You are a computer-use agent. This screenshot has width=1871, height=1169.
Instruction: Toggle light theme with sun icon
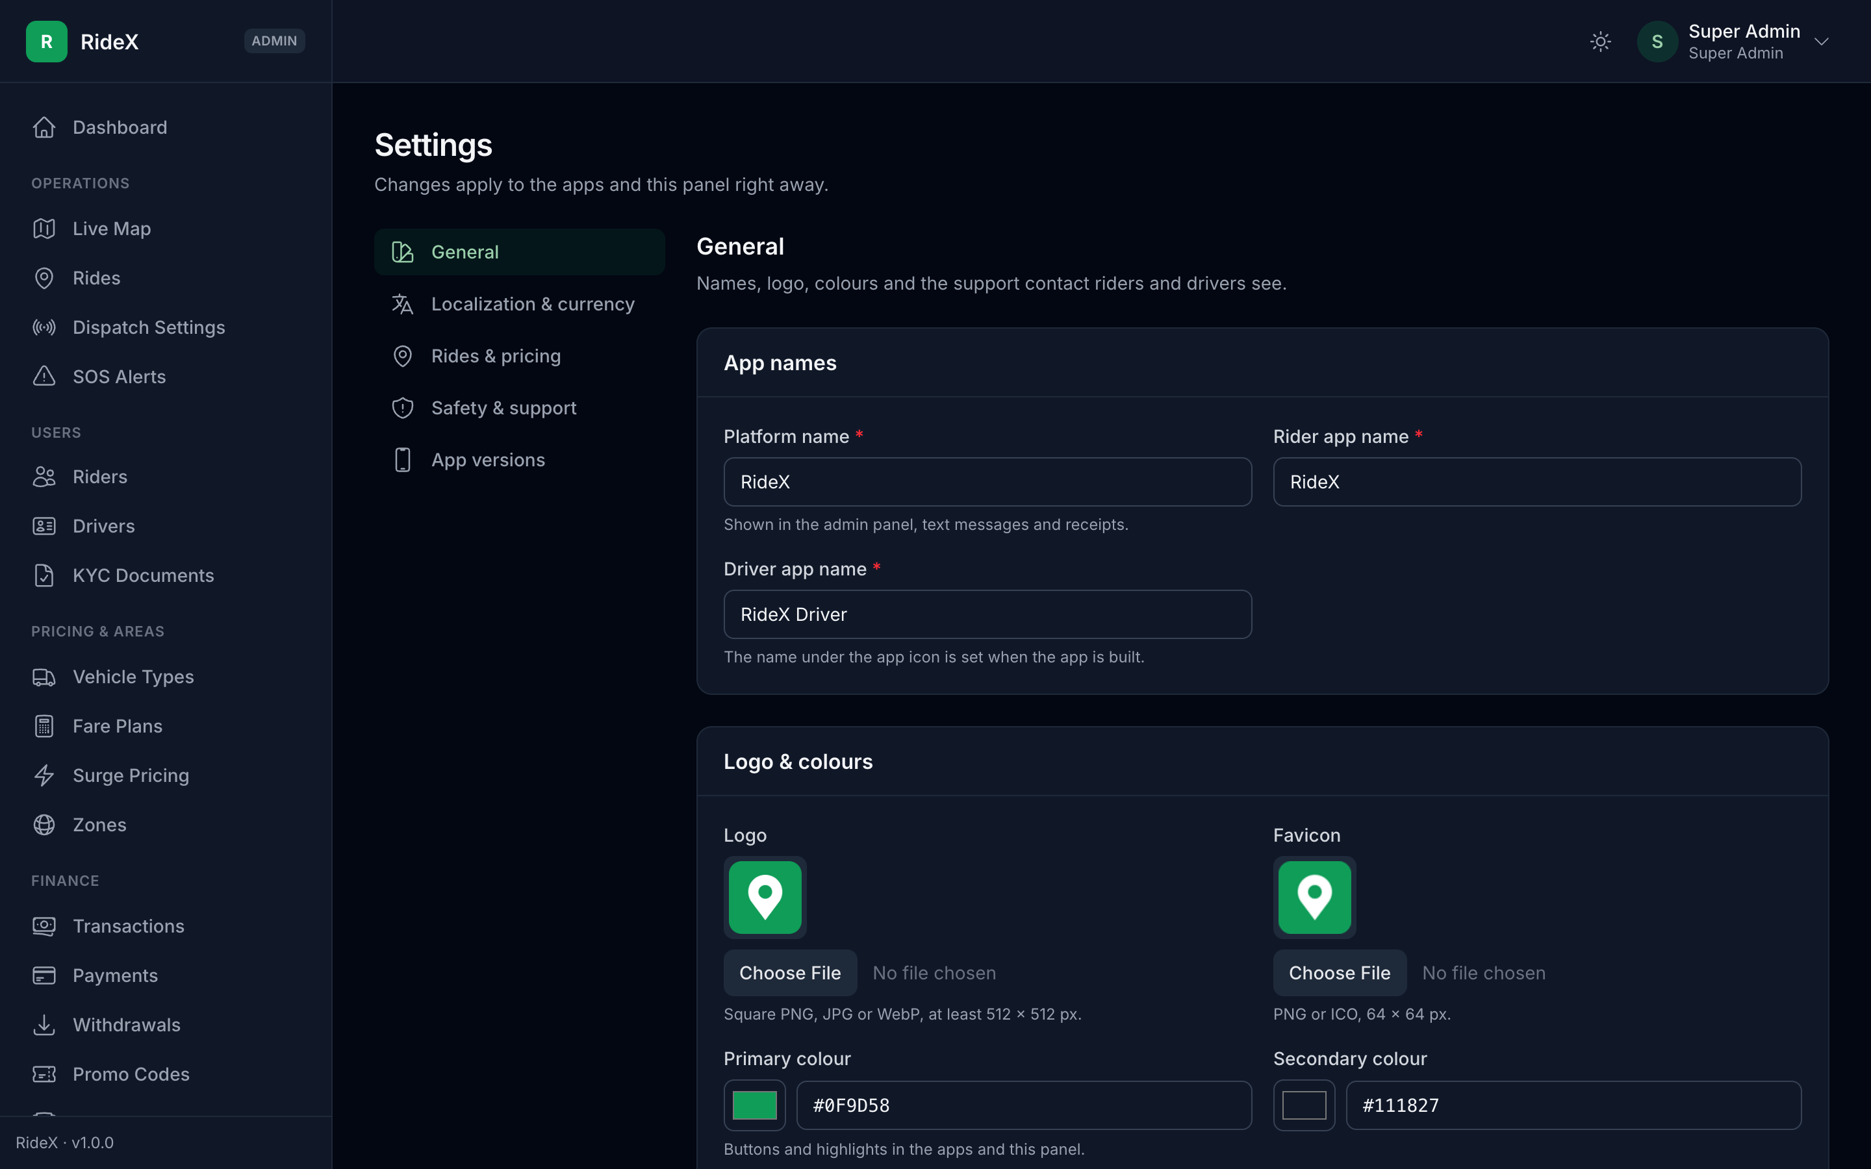click(1600, 42)
